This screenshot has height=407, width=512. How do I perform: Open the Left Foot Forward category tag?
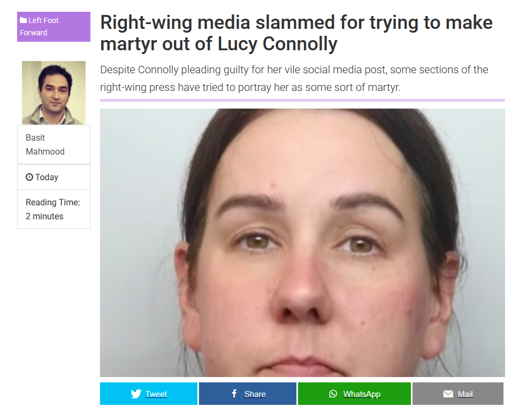(54, 26)
